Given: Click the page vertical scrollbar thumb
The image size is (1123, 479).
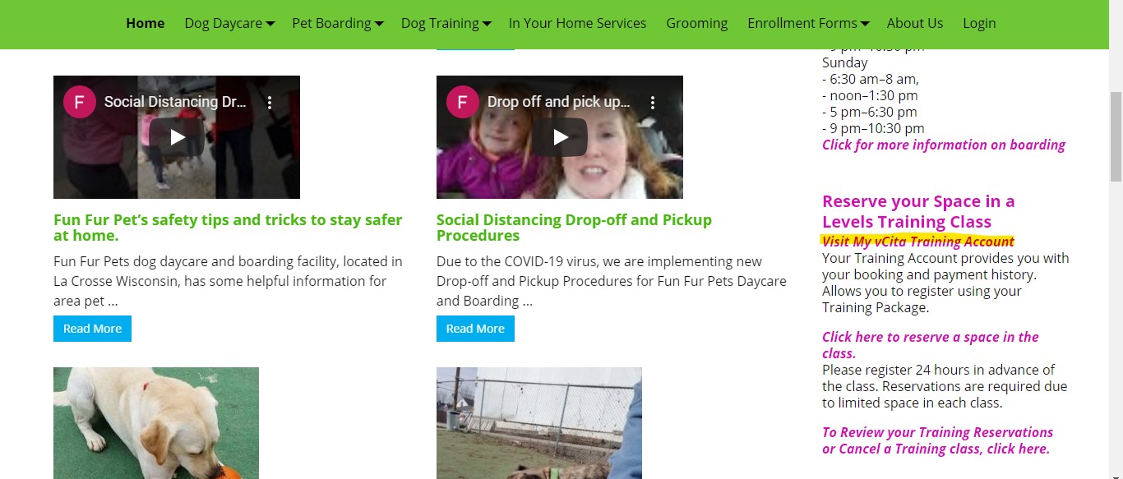Looking at the screenshot, I should tap(1116, 136).
